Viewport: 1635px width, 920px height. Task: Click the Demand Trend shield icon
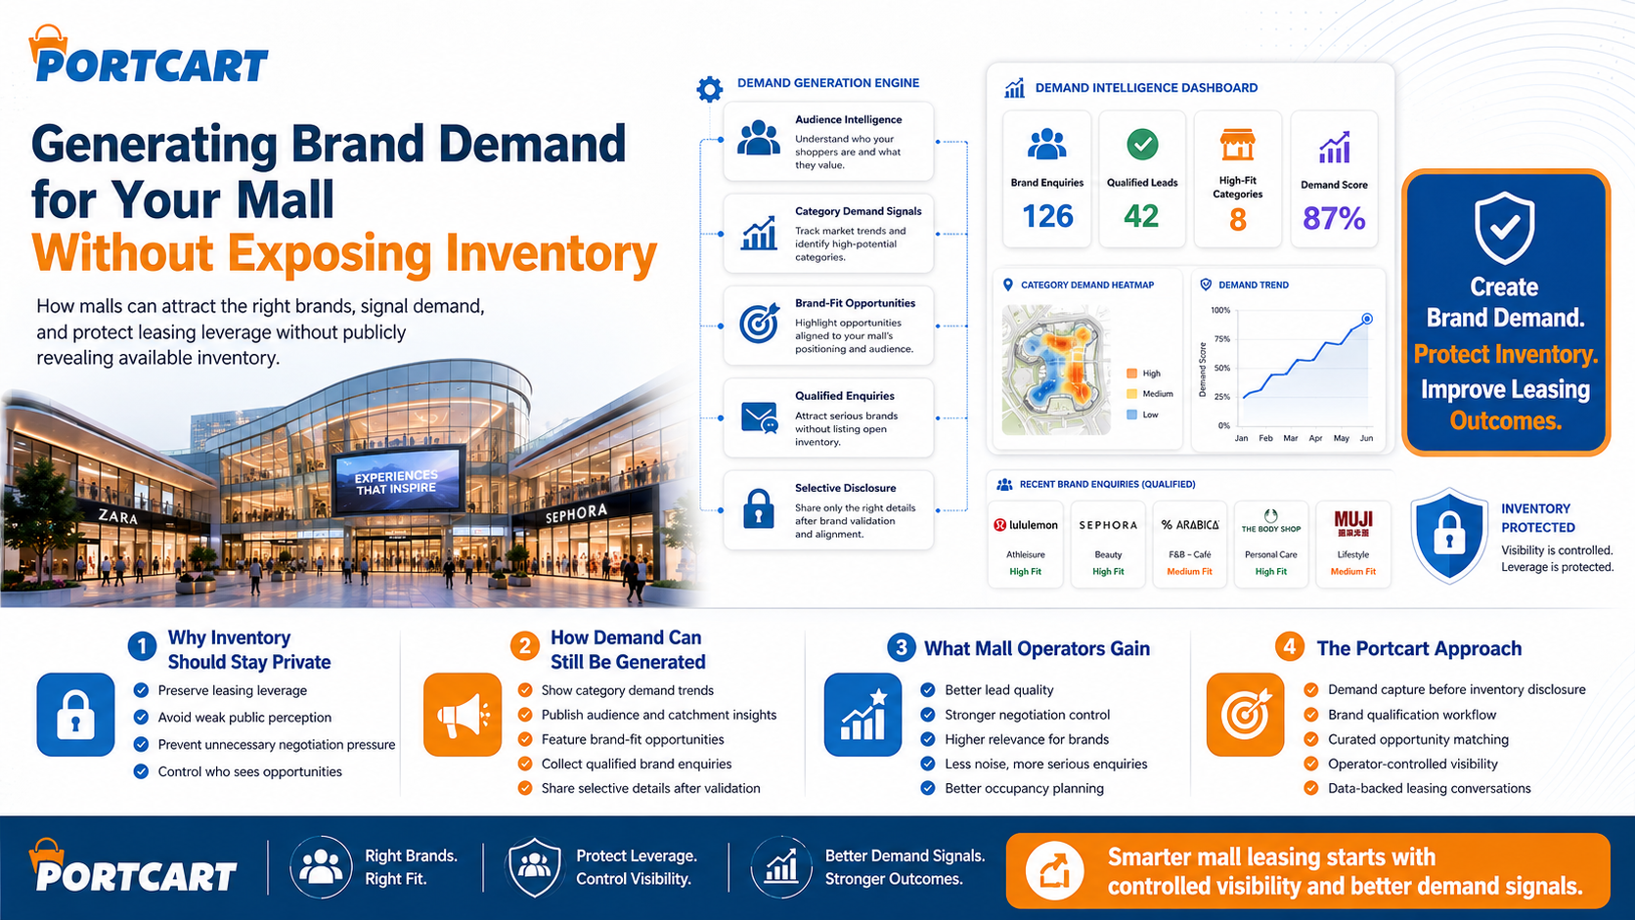pos(1206,285)
